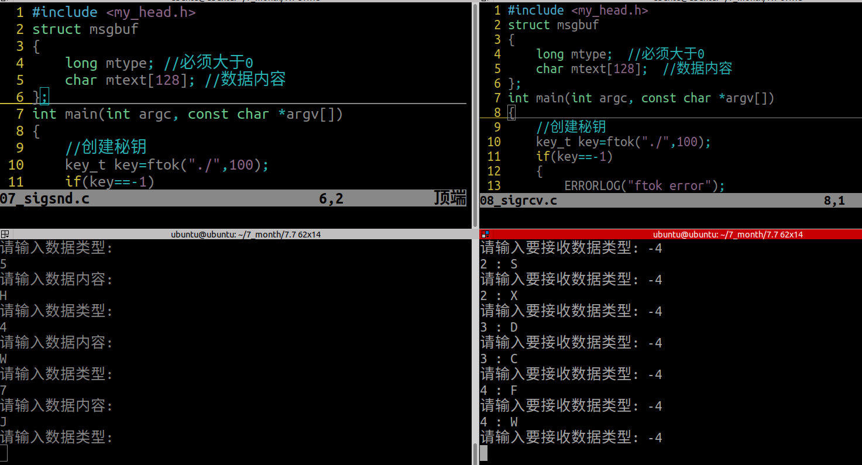Click the received message '3 : C'
The height and width of the screenshot is (465, 862).
pyautogui.click(x=499, y=359)
